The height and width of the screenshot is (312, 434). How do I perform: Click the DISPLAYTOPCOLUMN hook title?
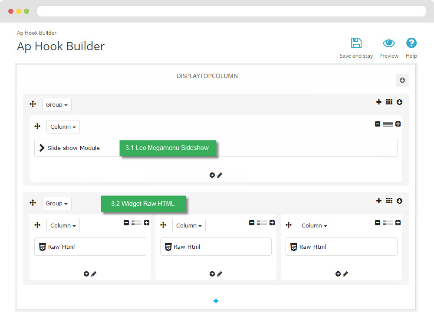pyautogui.click(x=207, y=76)
